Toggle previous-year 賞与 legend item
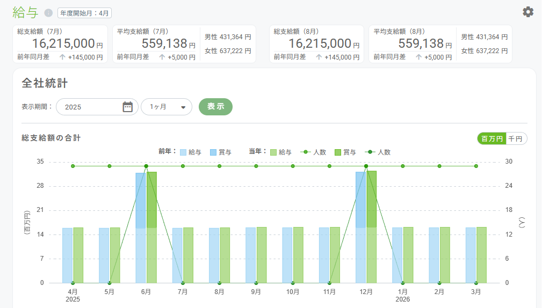This screenshot has width=542, height=308. 221,152
